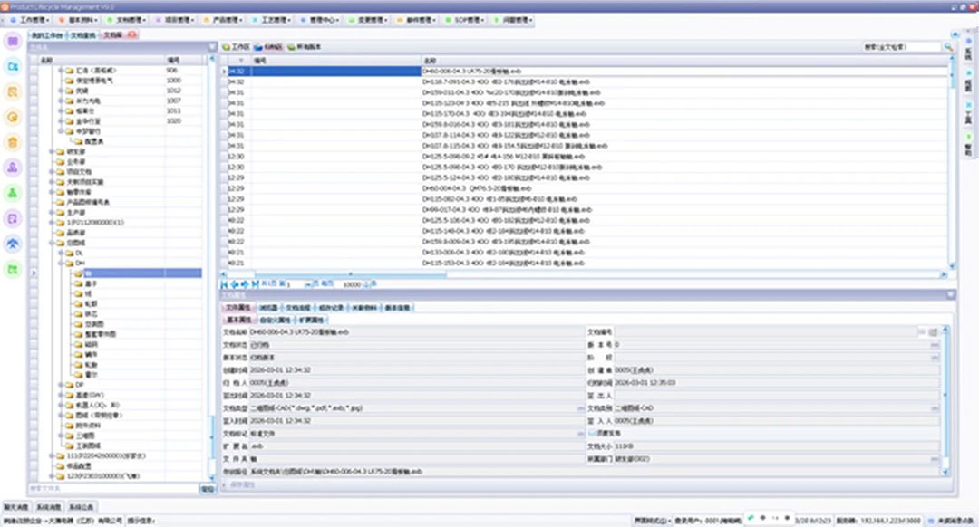Open the 产品管理 menu
The width and height of the screenshot is (979, 527).
[224, 20]
